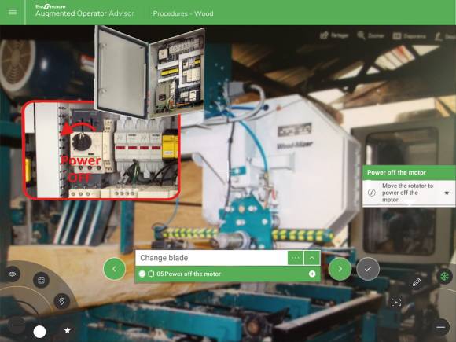Star the Move the rotator instruction

coord(447,193)
